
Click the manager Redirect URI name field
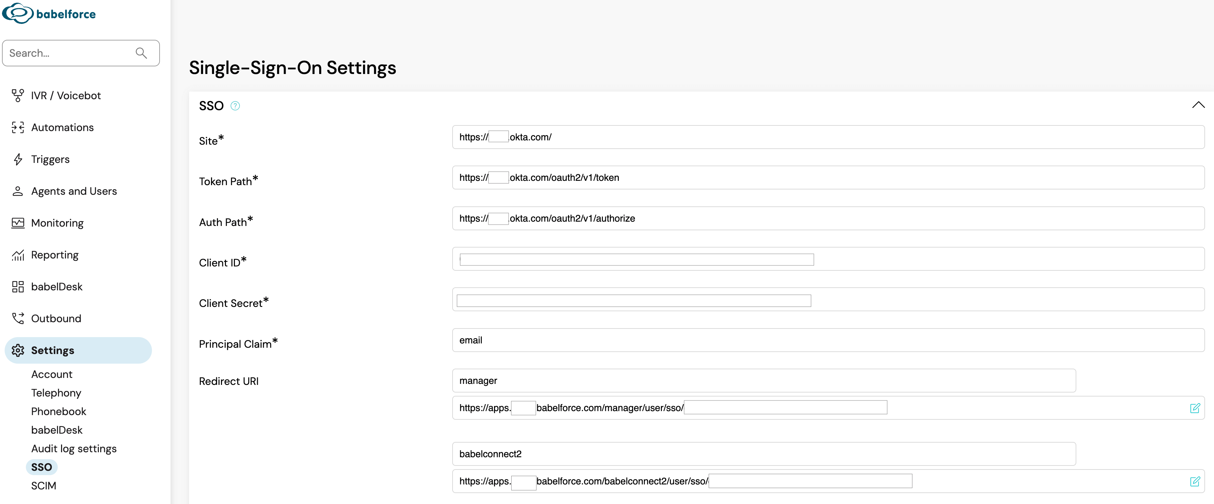click(763, 381)
